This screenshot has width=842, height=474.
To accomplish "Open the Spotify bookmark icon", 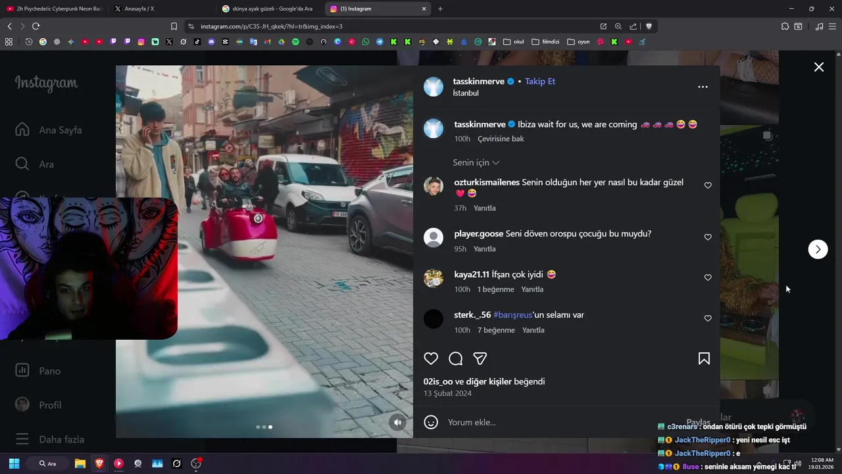I will tap(295, 41).
